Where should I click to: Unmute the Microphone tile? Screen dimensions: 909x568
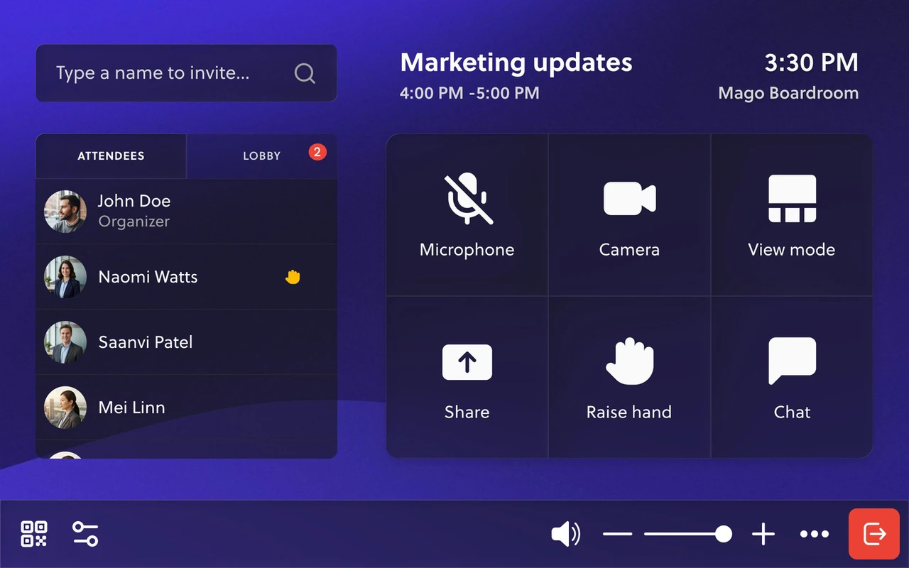pos(467,215)
